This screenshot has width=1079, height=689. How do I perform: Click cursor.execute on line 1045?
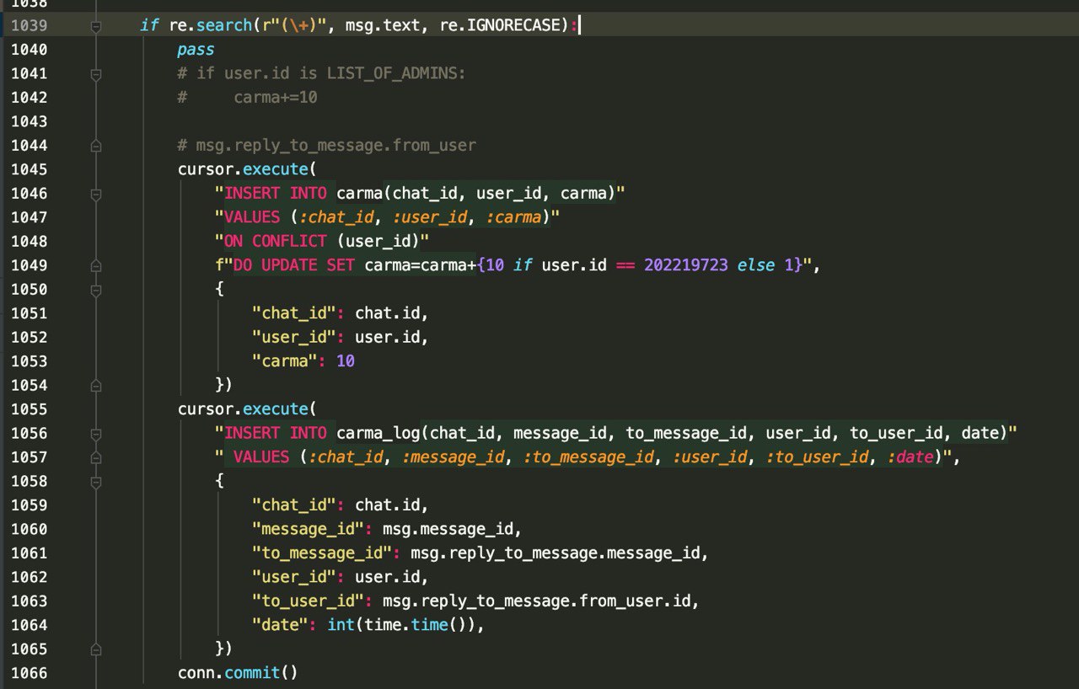click(x=243, y=169)
